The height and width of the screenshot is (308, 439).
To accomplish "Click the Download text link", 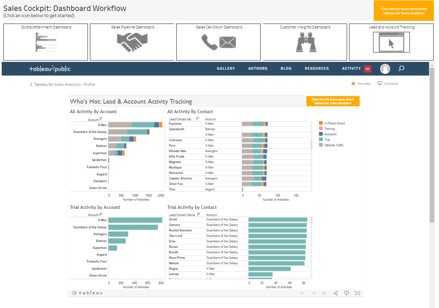I will pyautogui.click(x=391, y=84).
